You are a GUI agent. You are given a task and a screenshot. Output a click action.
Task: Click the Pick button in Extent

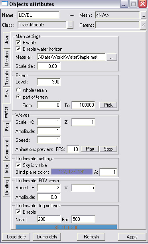point(108,105)
